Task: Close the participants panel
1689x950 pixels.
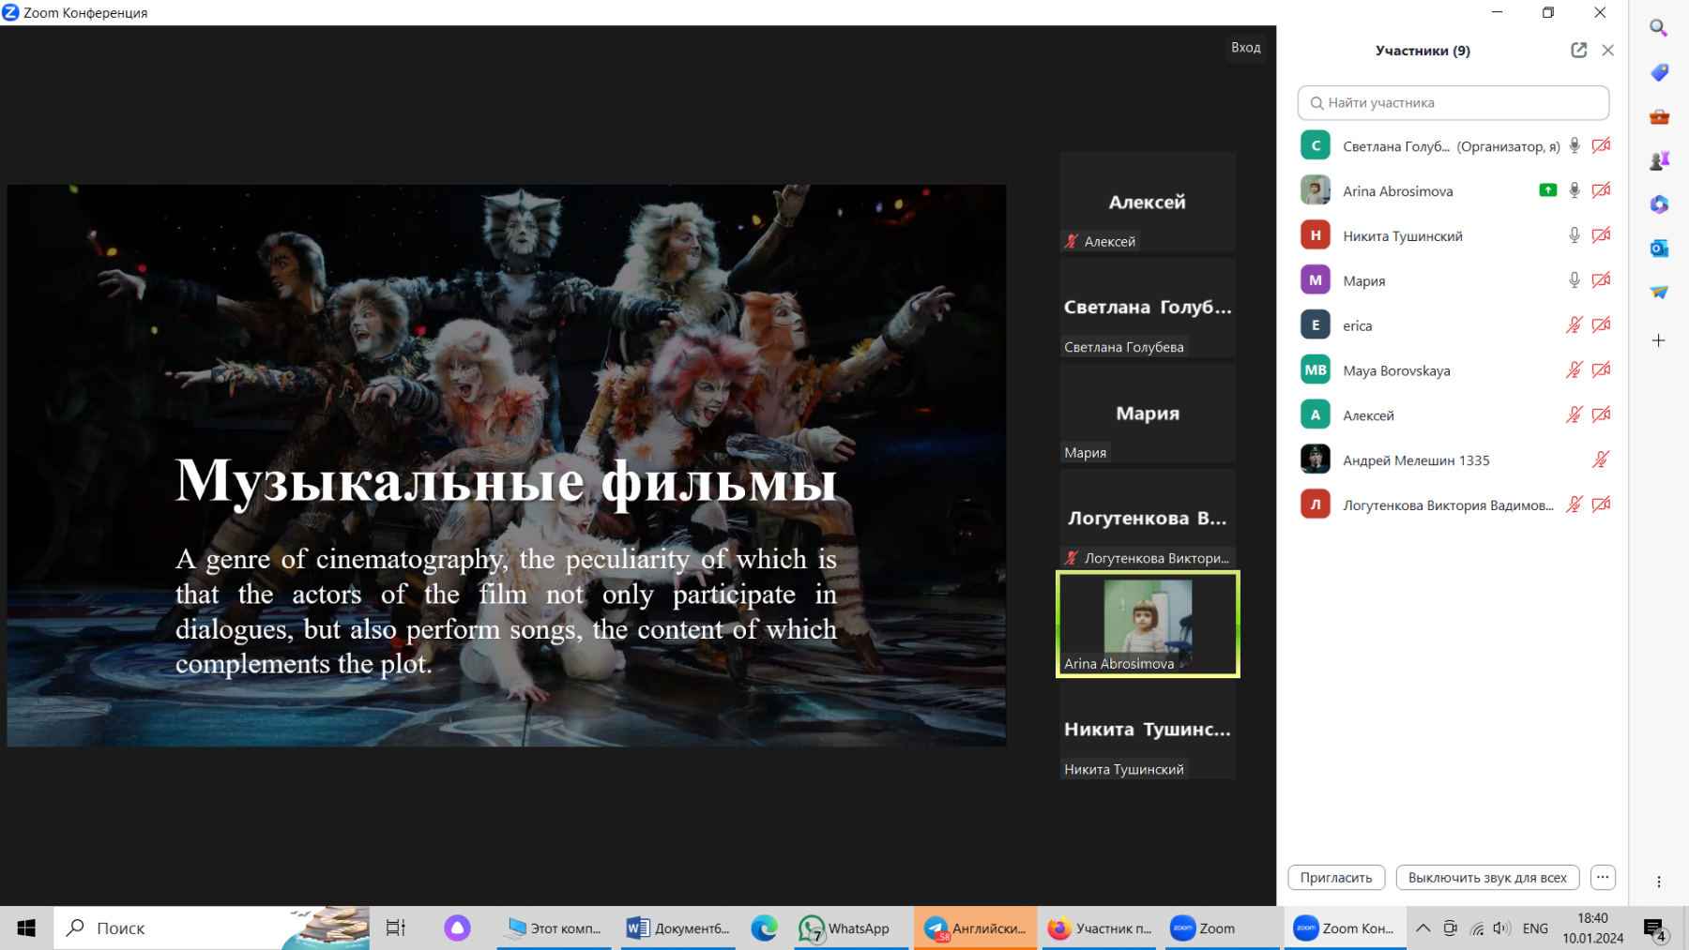Action: pyautogui.click(x=1608, y=50)
